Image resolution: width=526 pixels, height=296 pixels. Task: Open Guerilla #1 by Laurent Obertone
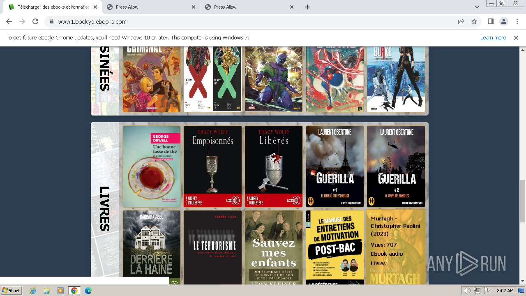coord(335,166)
